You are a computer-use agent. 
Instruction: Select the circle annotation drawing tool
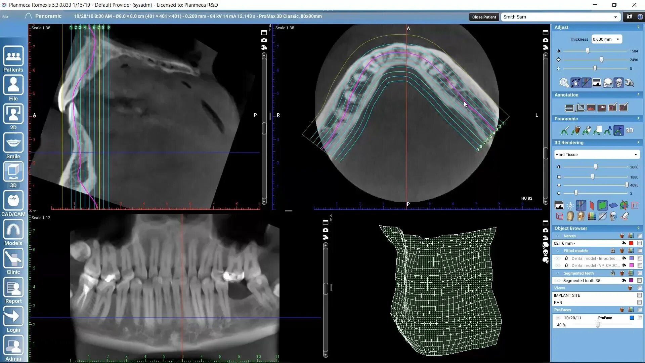623,108
